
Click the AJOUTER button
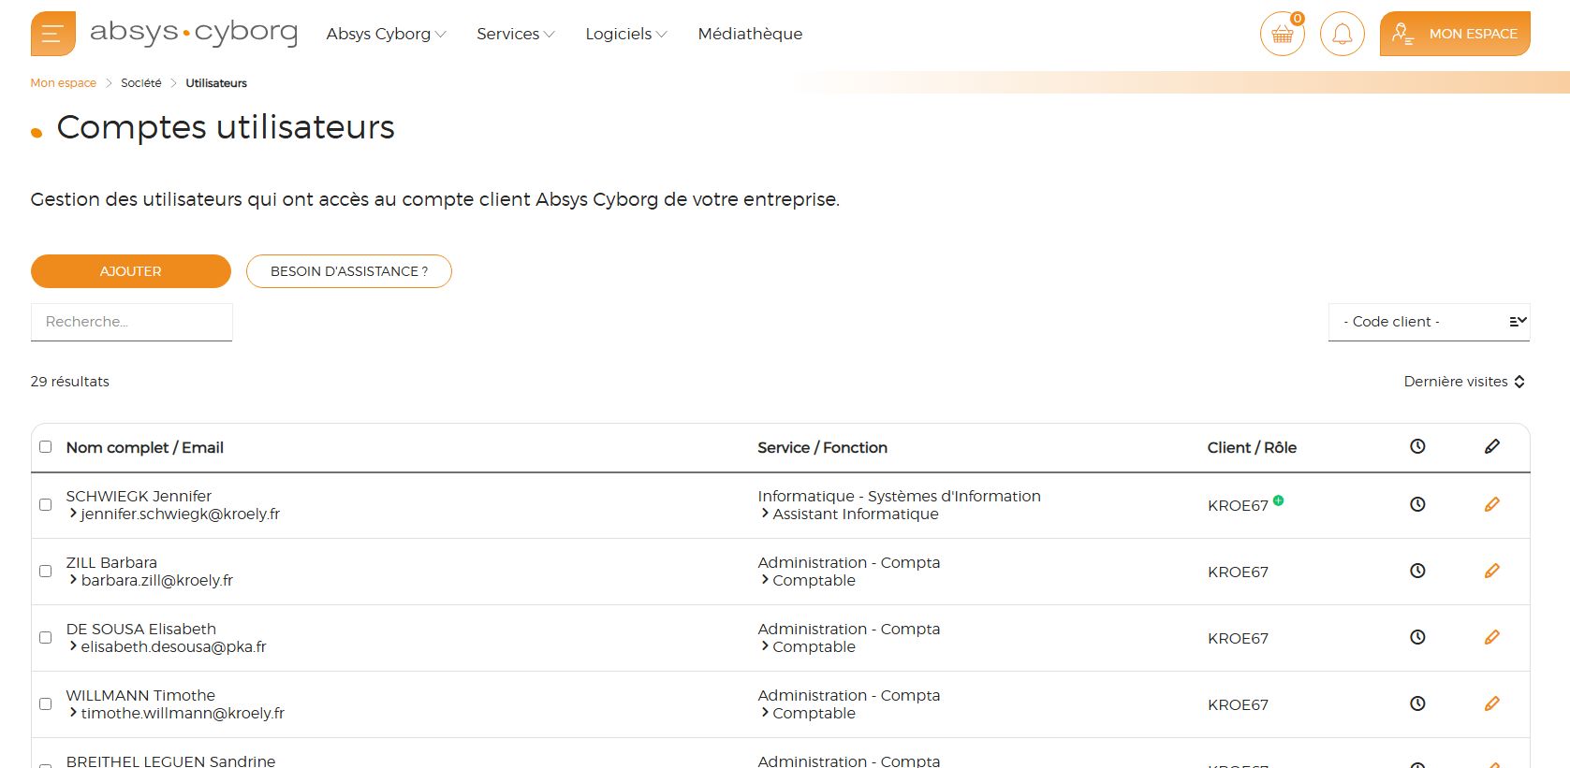tap(131, 271)
